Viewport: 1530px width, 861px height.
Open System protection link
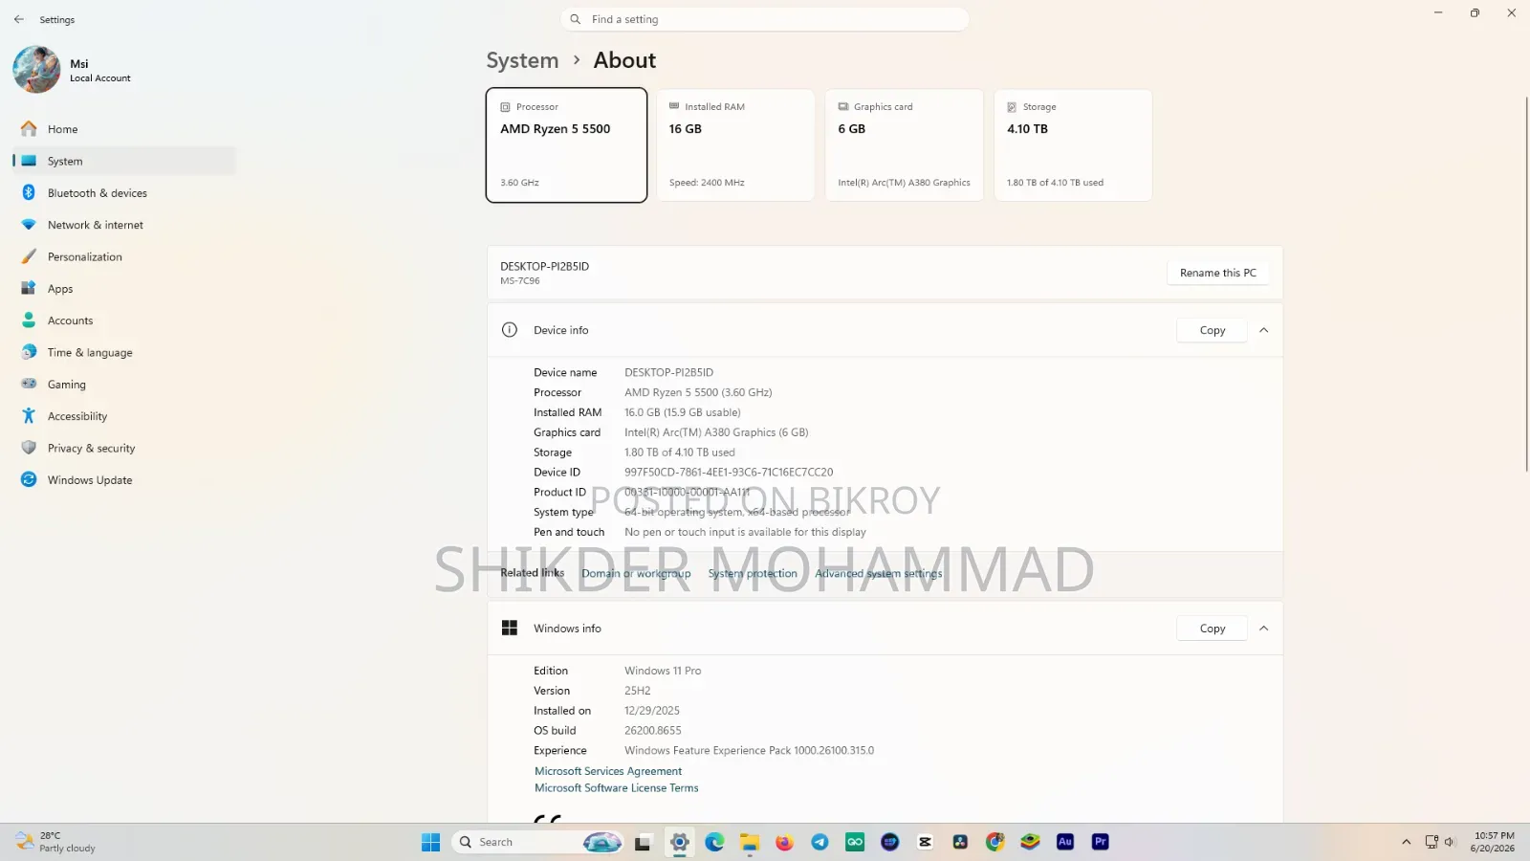click(753, 573)
